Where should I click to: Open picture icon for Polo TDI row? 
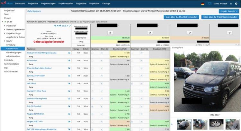coord(69,106)
